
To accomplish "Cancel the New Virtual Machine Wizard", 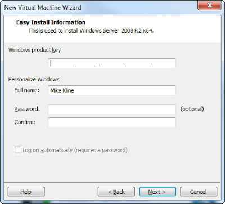I will click(x=199, y=192).
